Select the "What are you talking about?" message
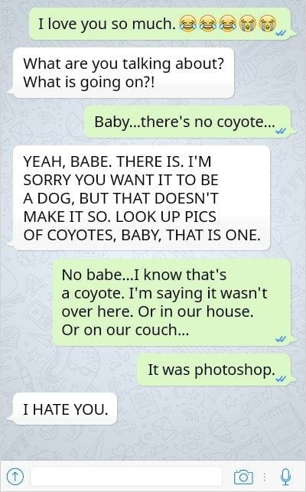The width and height of the screenshot is (306, 492). point(124,73)
